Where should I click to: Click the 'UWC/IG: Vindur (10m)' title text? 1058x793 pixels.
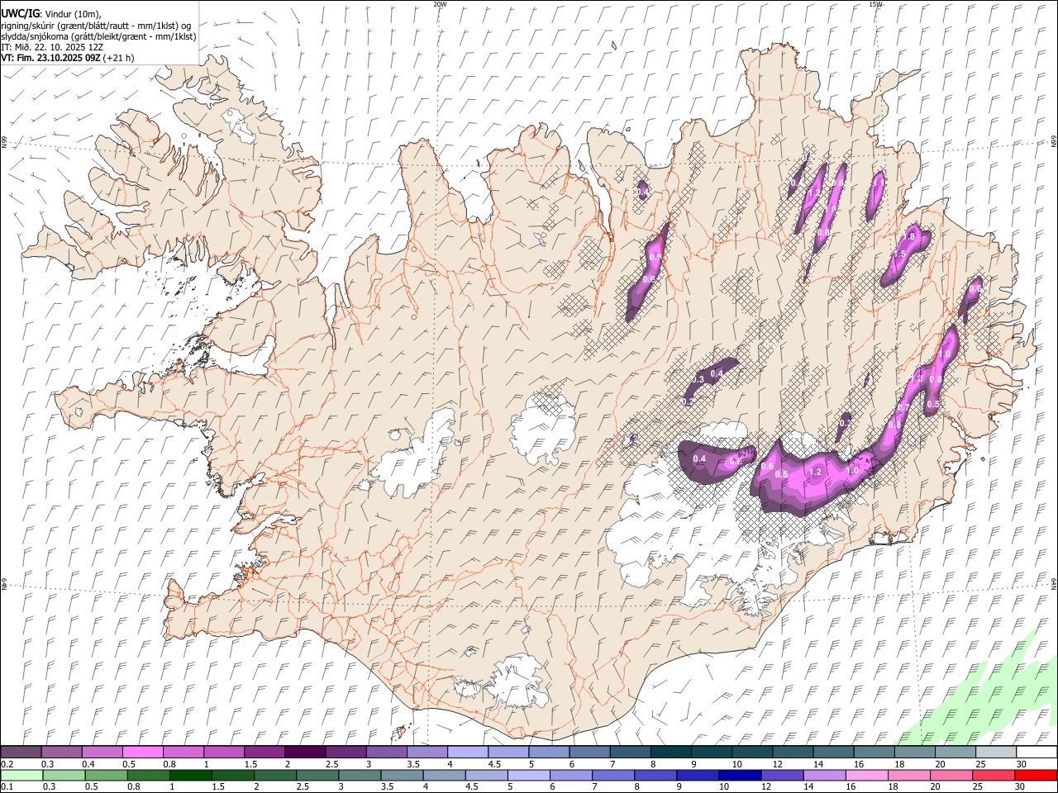pyautogui.click(x=51, y=13)
